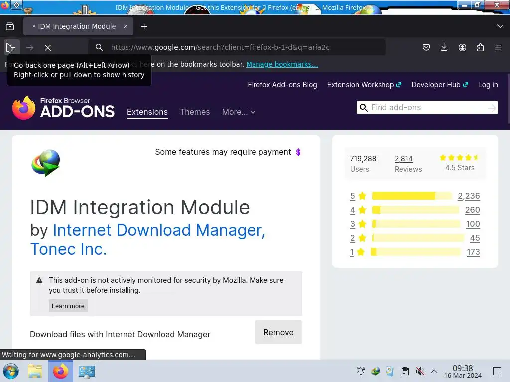Click the Remove button
The width and height of the screenshot is (510, 382).
[x=278, y=332]
